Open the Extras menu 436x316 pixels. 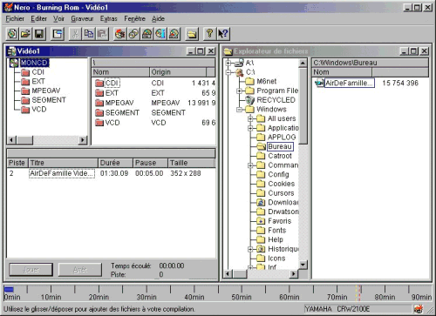(x=109, y=18)
